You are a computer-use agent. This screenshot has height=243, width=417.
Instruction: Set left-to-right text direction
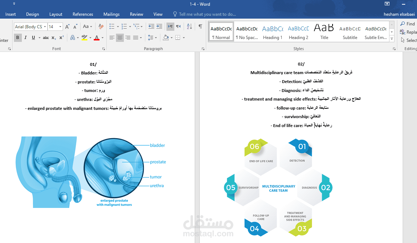pos(170,26)
